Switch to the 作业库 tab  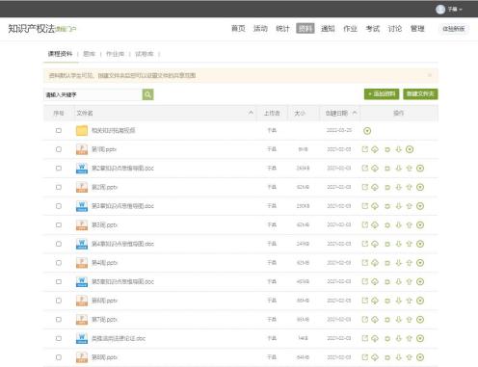click(x=115, y=54)
